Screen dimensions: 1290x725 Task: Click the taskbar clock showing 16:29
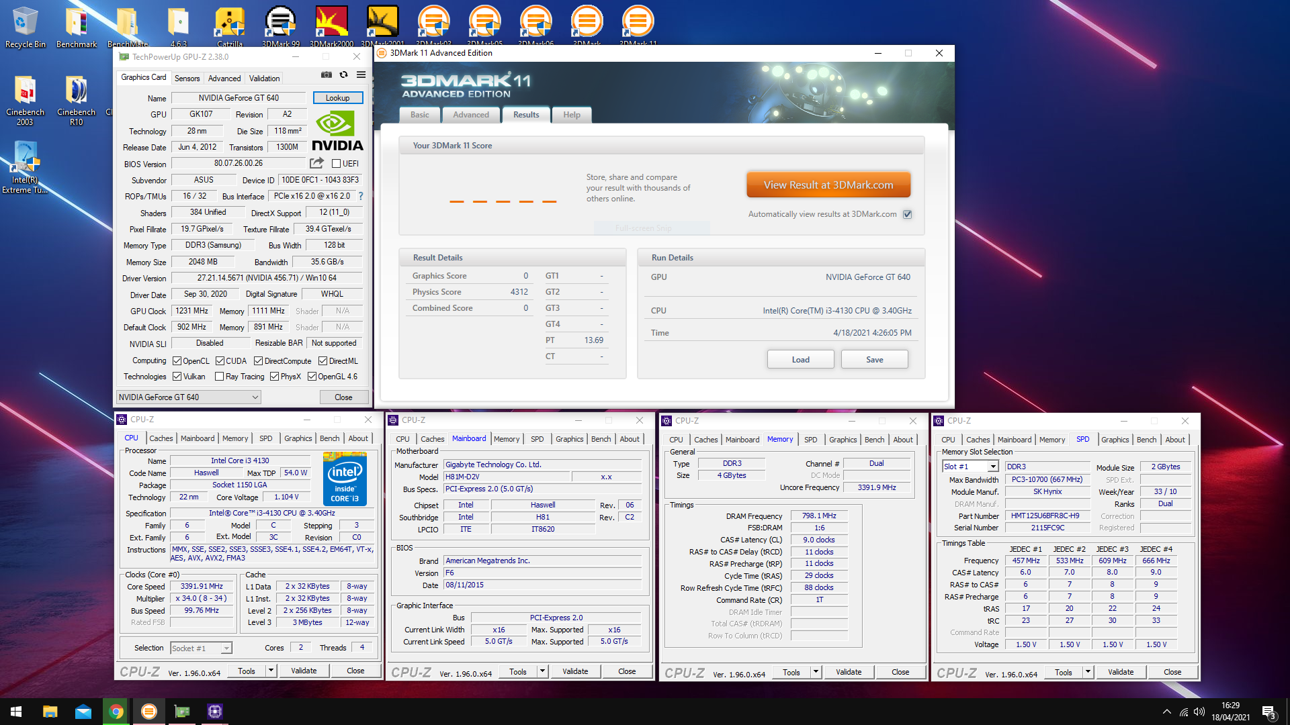click(1231, 712)
